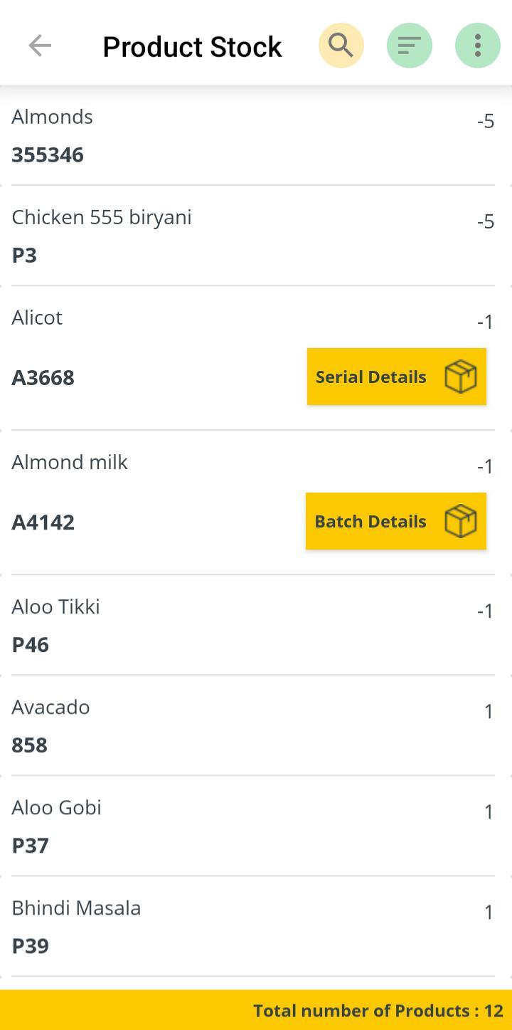Open the product search icon

tap(341, 46)
